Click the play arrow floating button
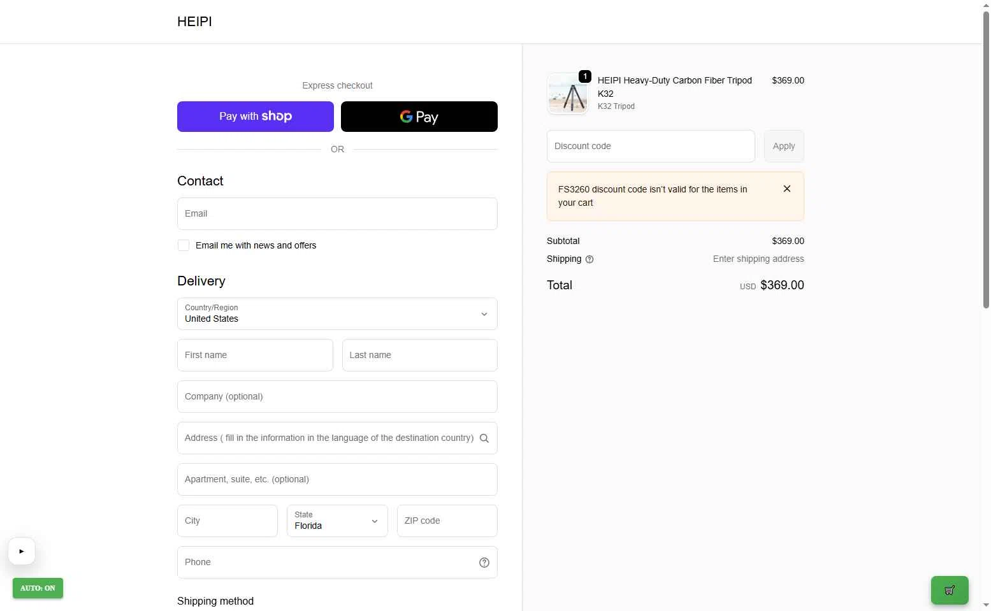The height and width of the screenshot is (611, 991). pos(22,551)
